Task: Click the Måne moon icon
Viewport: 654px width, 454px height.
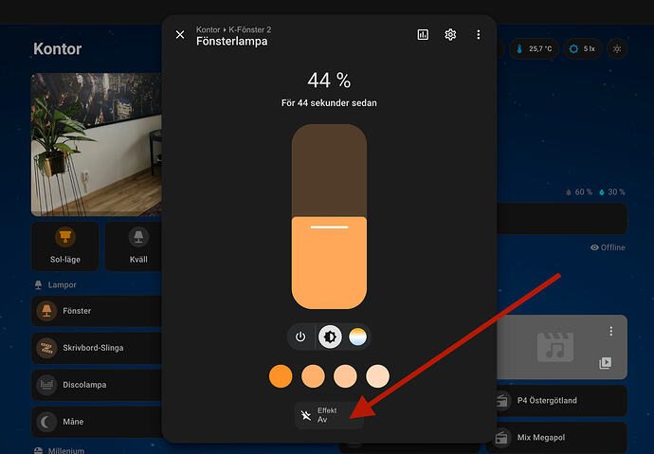Action: [46, 422]
